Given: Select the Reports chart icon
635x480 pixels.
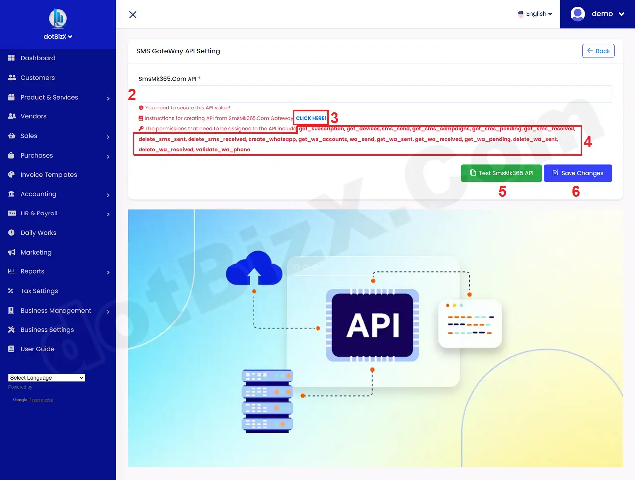Looking at the screenshot, I should [x=11, y=271].
